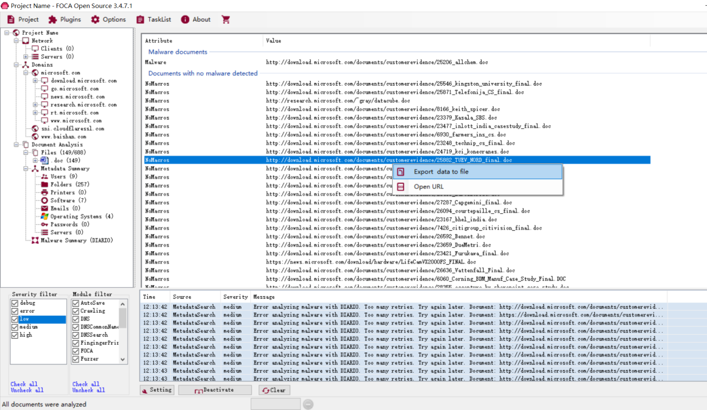
Task: Click Uncheck all under Severity filter
Action: (27, 390)
